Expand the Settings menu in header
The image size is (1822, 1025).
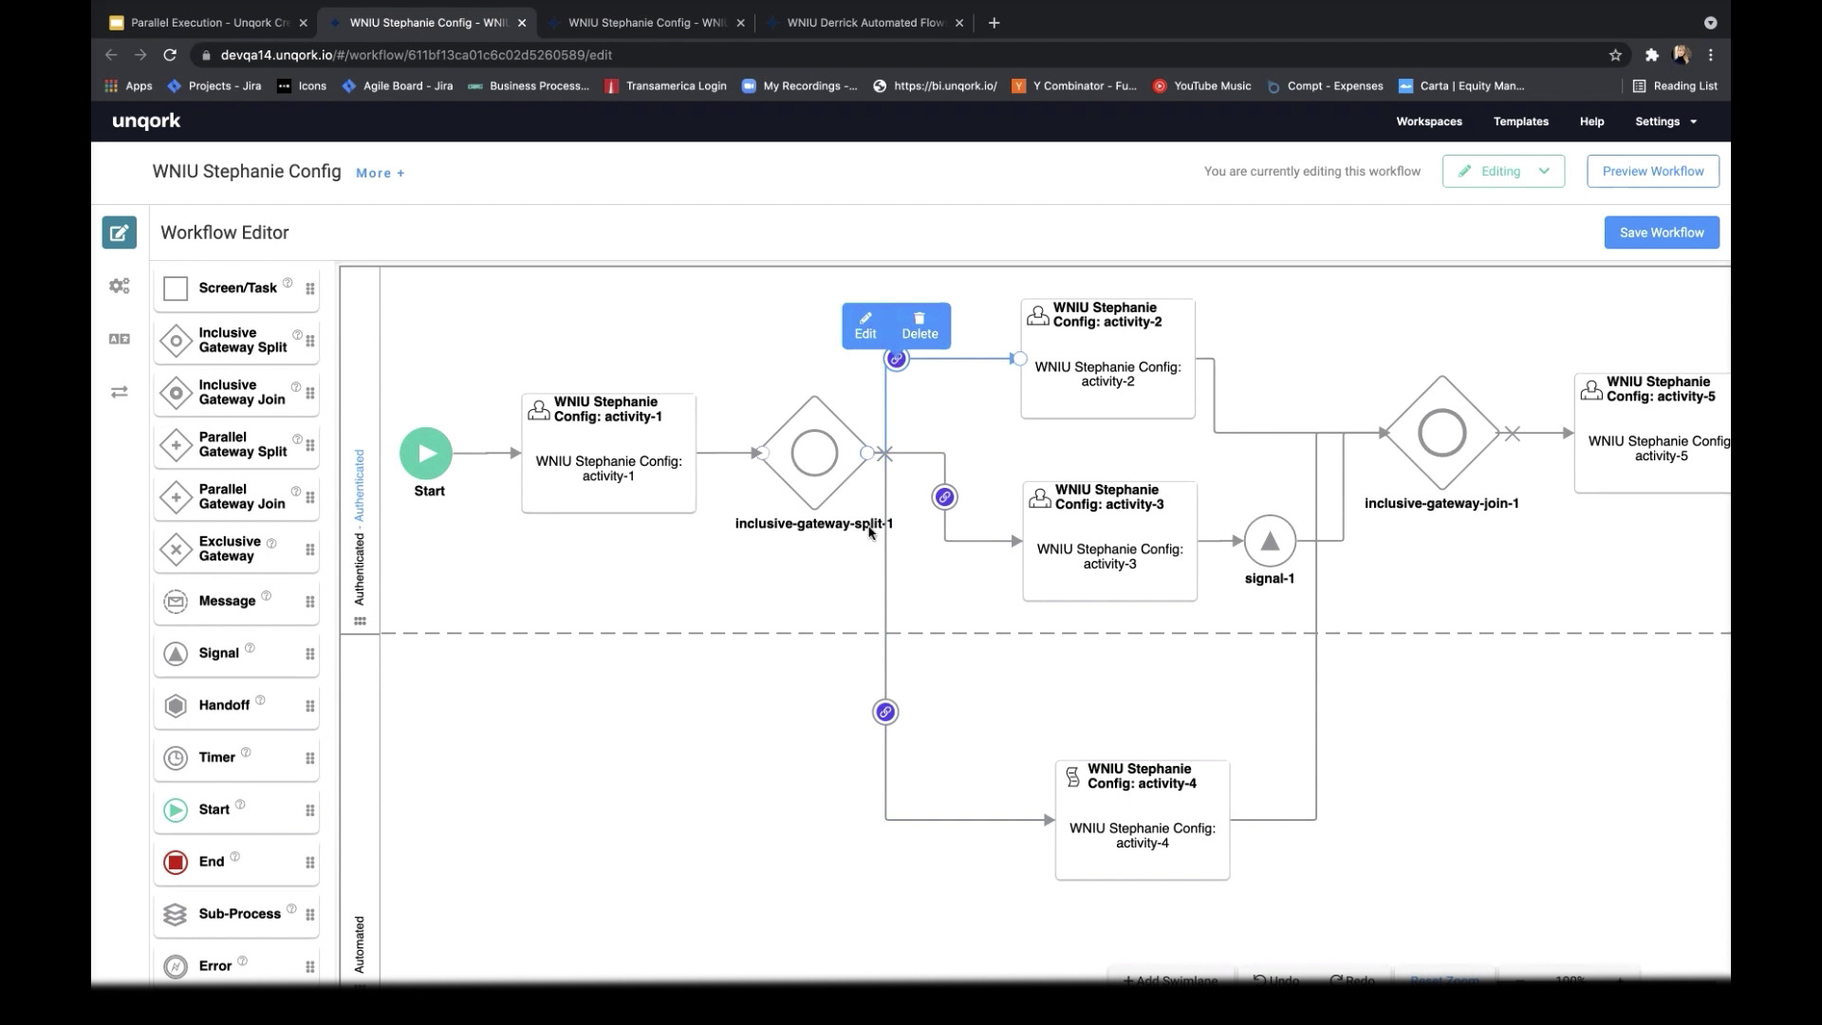[1665, 121]
